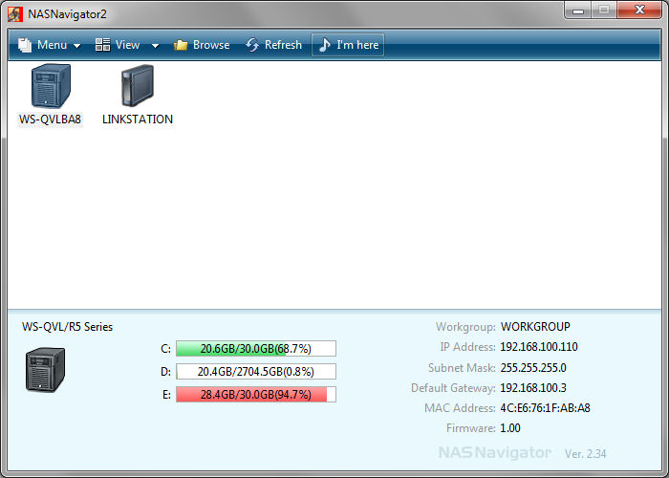Click the WS-QVL/R5 Series model text

(68, 327)
